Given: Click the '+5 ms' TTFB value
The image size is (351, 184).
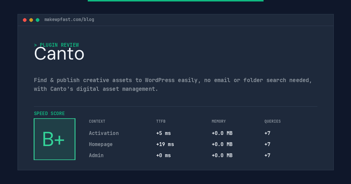Looking at the screenshot, I should pyautogui.click(x=164, y=133).
